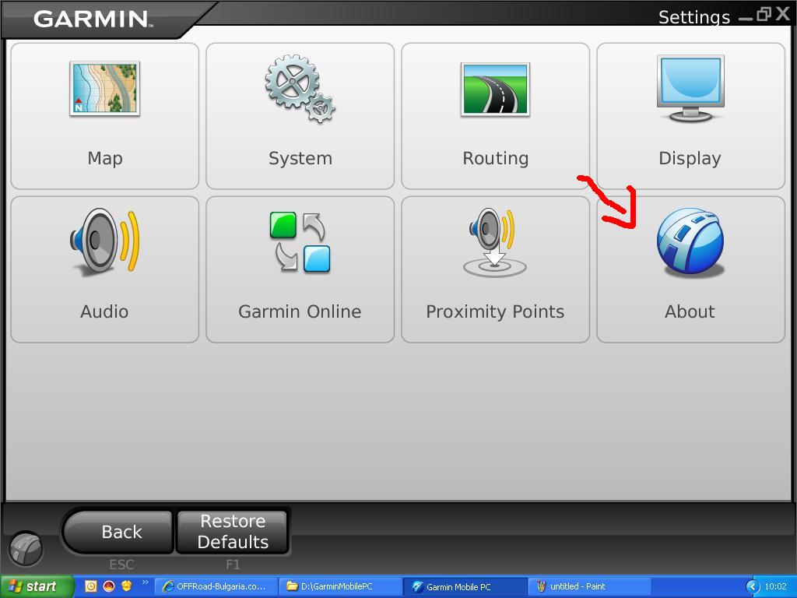This screenshot has height=598, width=797.
Task: Open Display settings monitor icon
Action: click(690, 89)
